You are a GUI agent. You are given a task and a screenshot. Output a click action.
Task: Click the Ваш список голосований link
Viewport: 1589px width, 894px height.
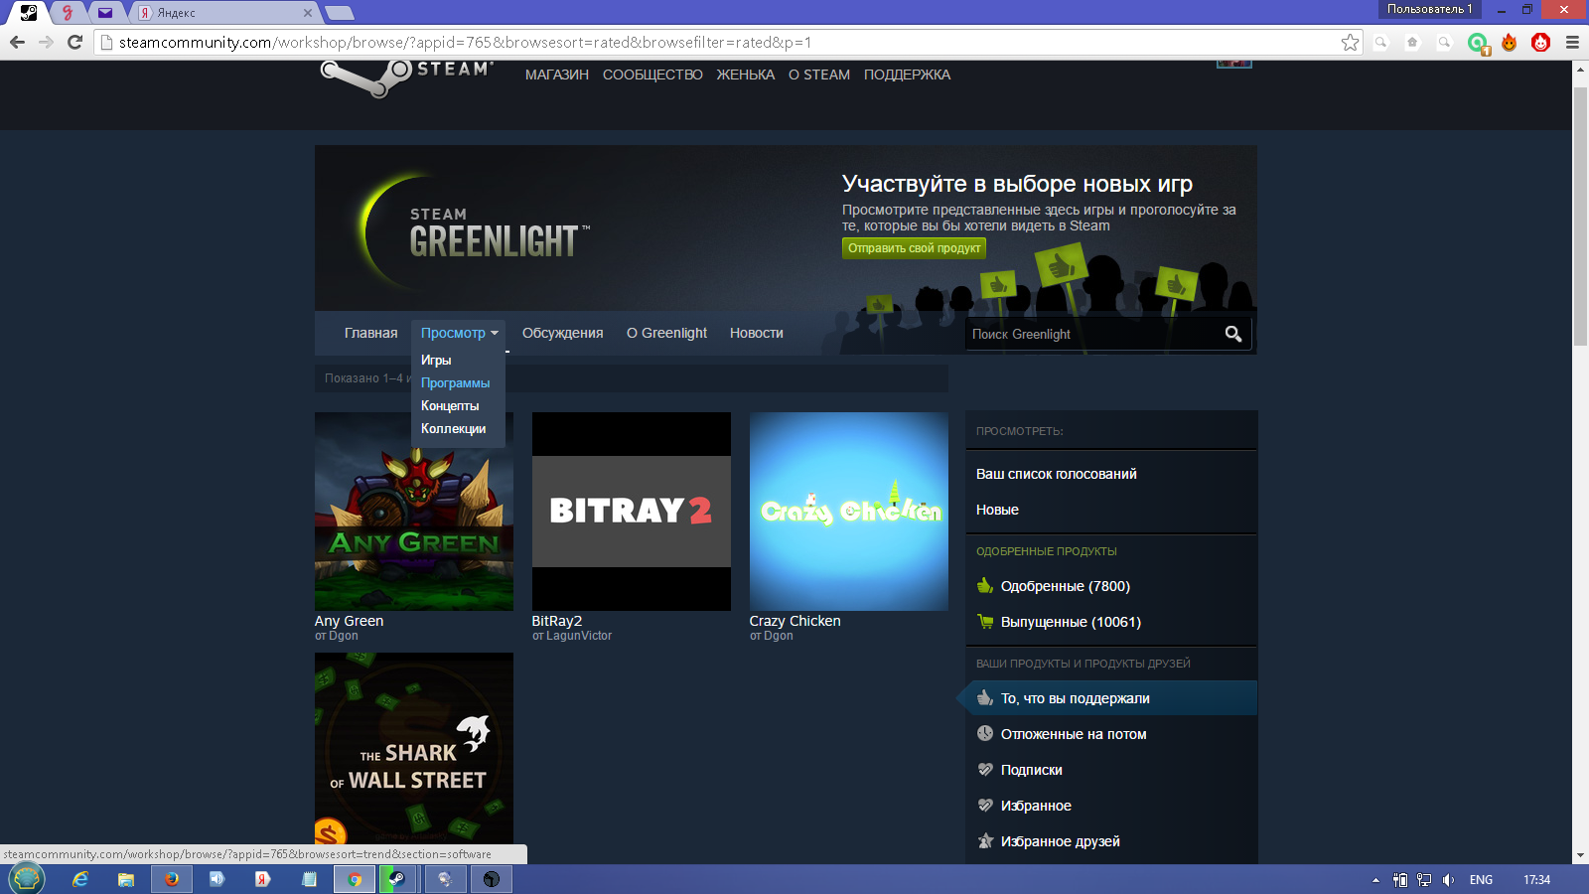[x=1057, y=474]
